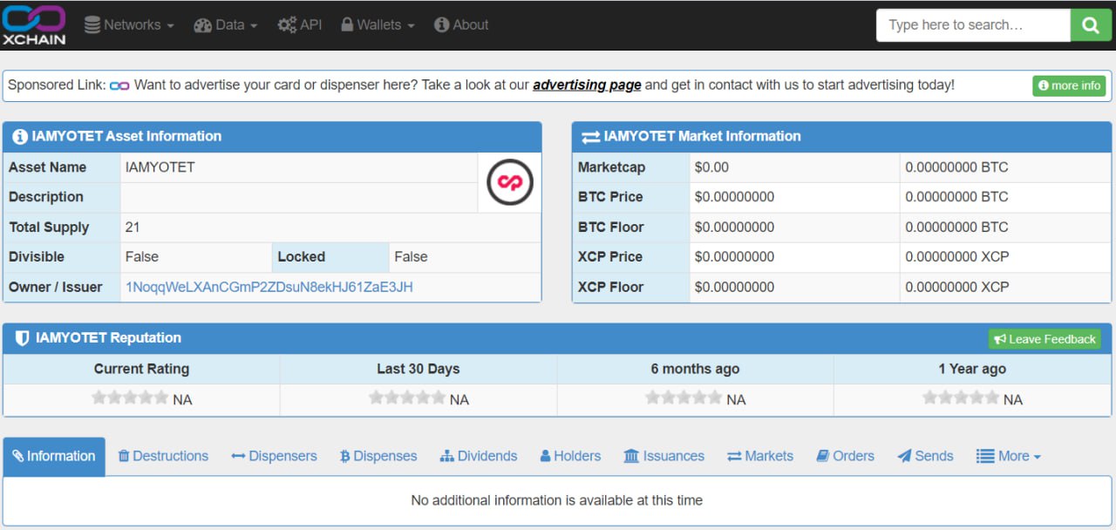Open the API page
This screenshot has width=1116, height=530.
click(x=300, y=25)
